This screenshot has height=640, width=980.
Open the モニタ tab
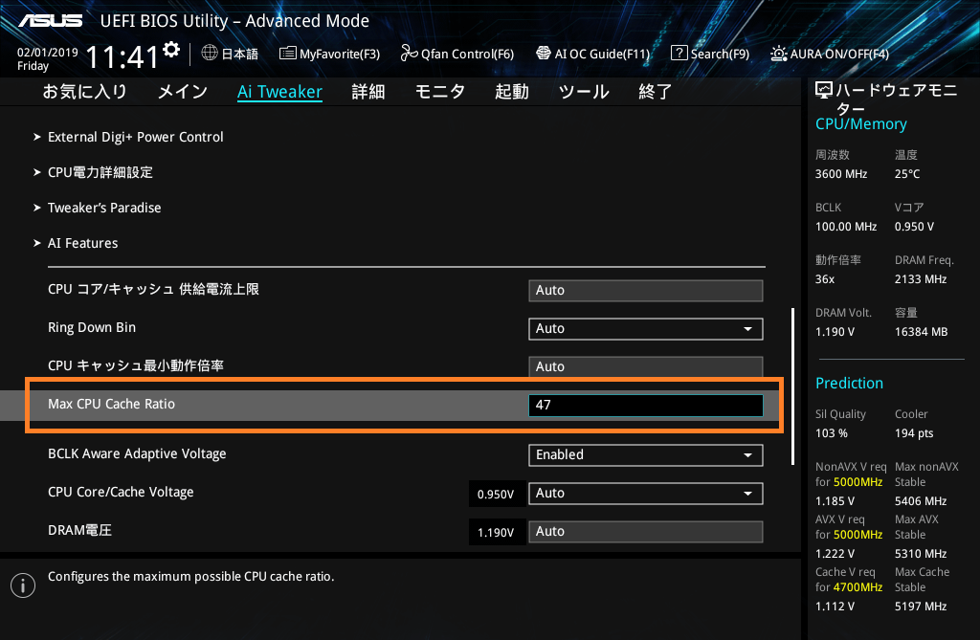pos(440,92)
